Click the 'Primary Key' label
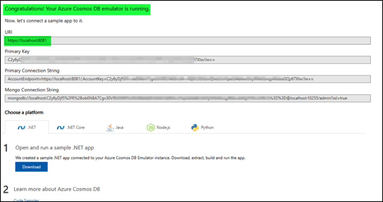383x202 pixels. click(x=17, y=51)
